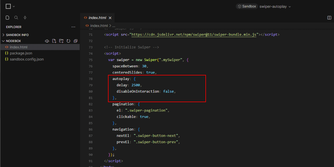Expand the dropdown chevron beside the square logo
This screenshot has height=167, width=334.
(x=14, y=6)
